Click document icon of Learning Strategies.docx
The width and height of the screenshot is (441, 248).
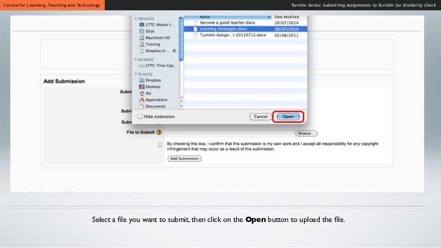[196, 29]
